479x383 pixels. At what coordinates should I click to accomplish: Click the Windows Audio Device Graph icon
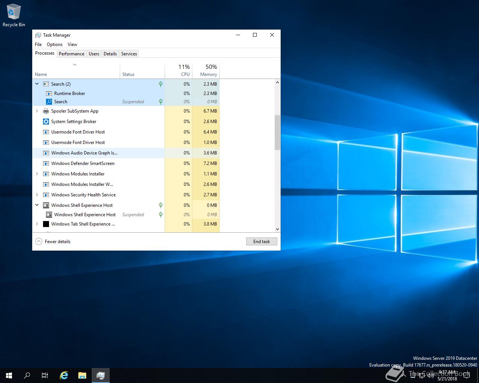point(46,153)
